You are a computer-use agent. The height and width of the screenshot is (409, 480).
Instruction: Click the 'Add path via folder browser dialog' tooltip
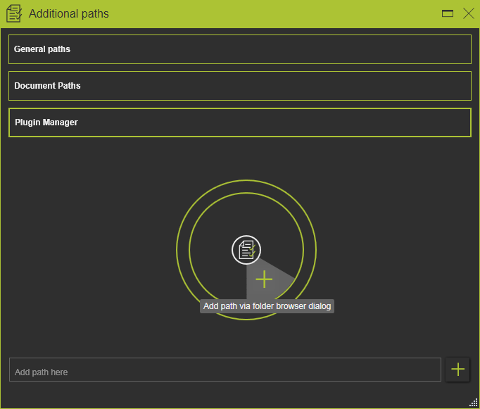coord(267,306)
